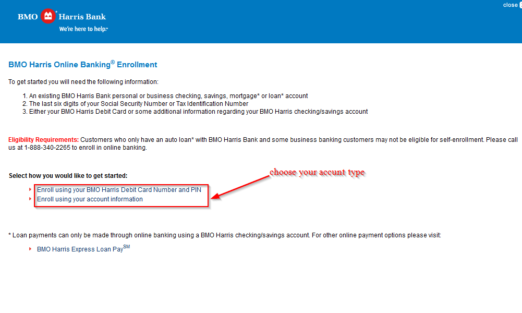Click the red bullet arrow beside Express Loan Pay
Screen dimensions: 522x313
(30, 249)
